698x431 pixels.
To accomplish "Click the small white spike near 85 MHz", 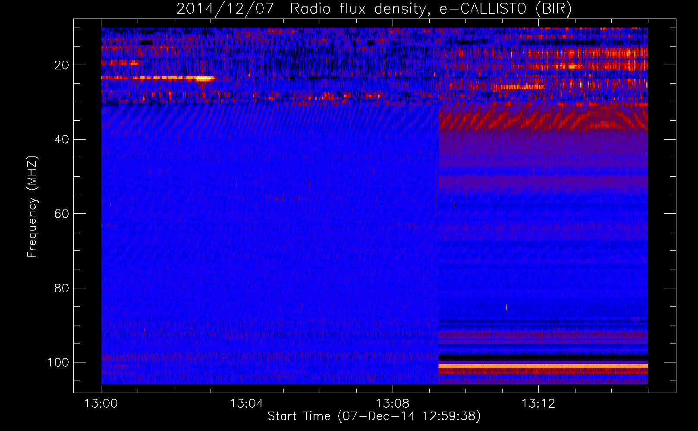I will click(507, 307).
